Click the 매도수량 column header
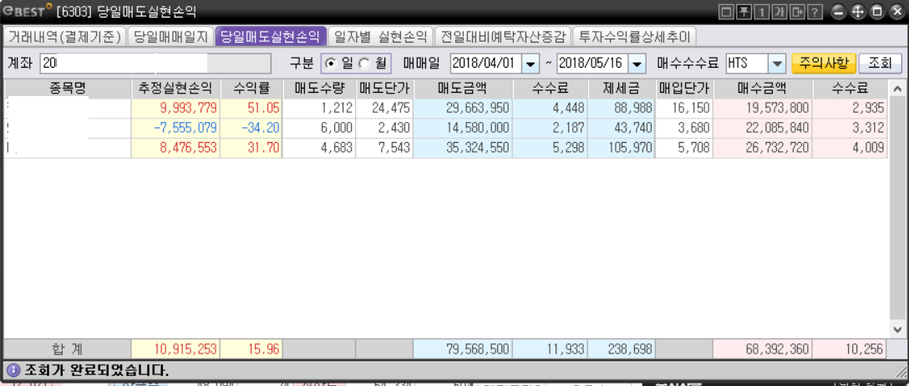The image size is (909, 386). point(319,89)
